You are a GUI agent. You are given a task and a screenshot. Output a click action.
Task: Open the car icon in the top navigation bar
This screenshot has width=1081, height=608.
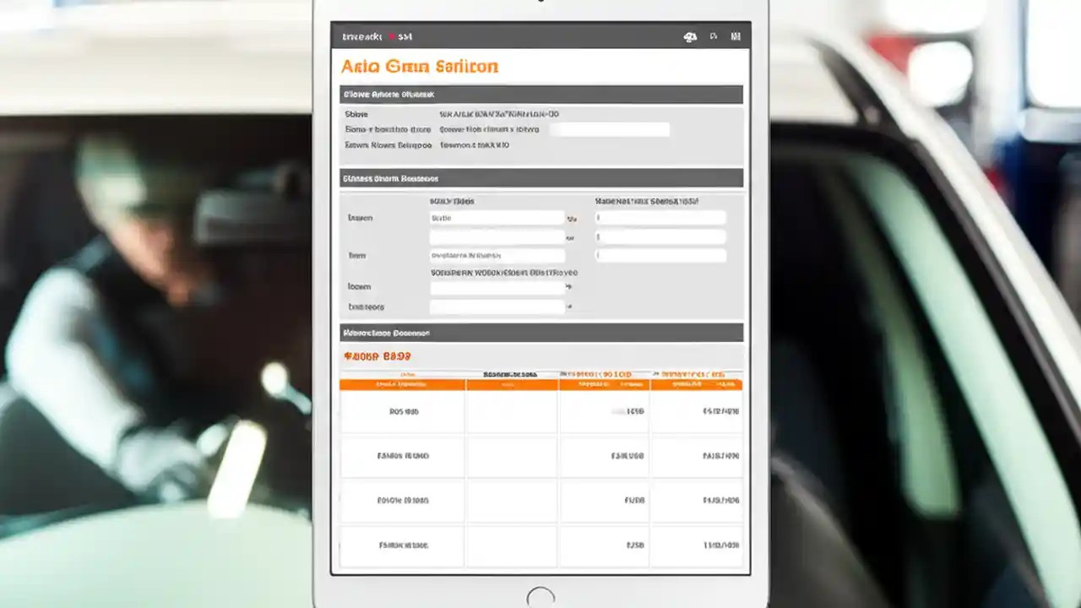coord(691,36)
